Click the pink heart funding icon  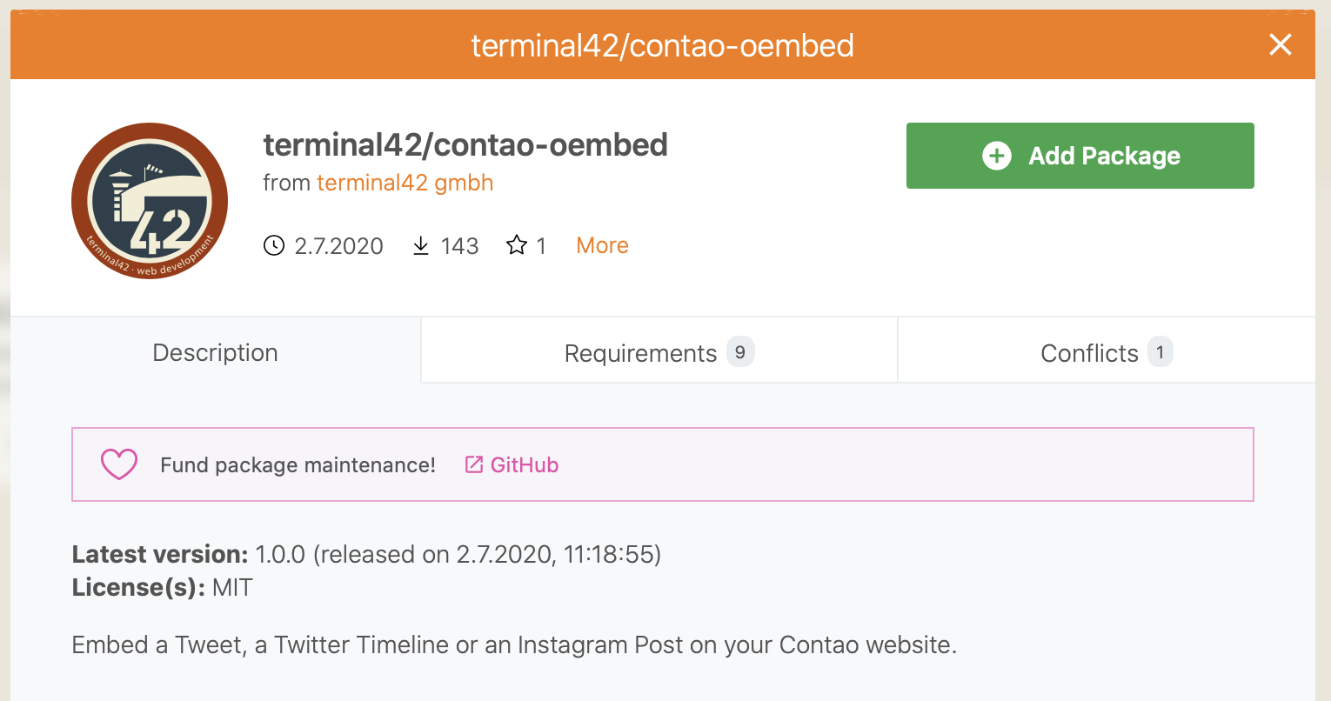pos(119,464)
